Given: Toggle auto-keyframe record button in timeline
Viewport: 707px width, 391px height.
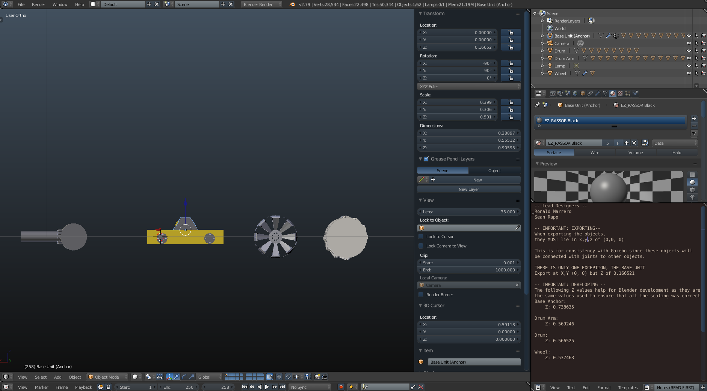Looking at the screenshot, I should 341,387.
